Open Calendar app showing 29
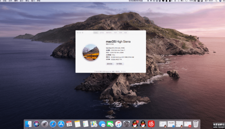Image resolution: width=225 pixels, height=129 pixels. click(x=69, y=124)
